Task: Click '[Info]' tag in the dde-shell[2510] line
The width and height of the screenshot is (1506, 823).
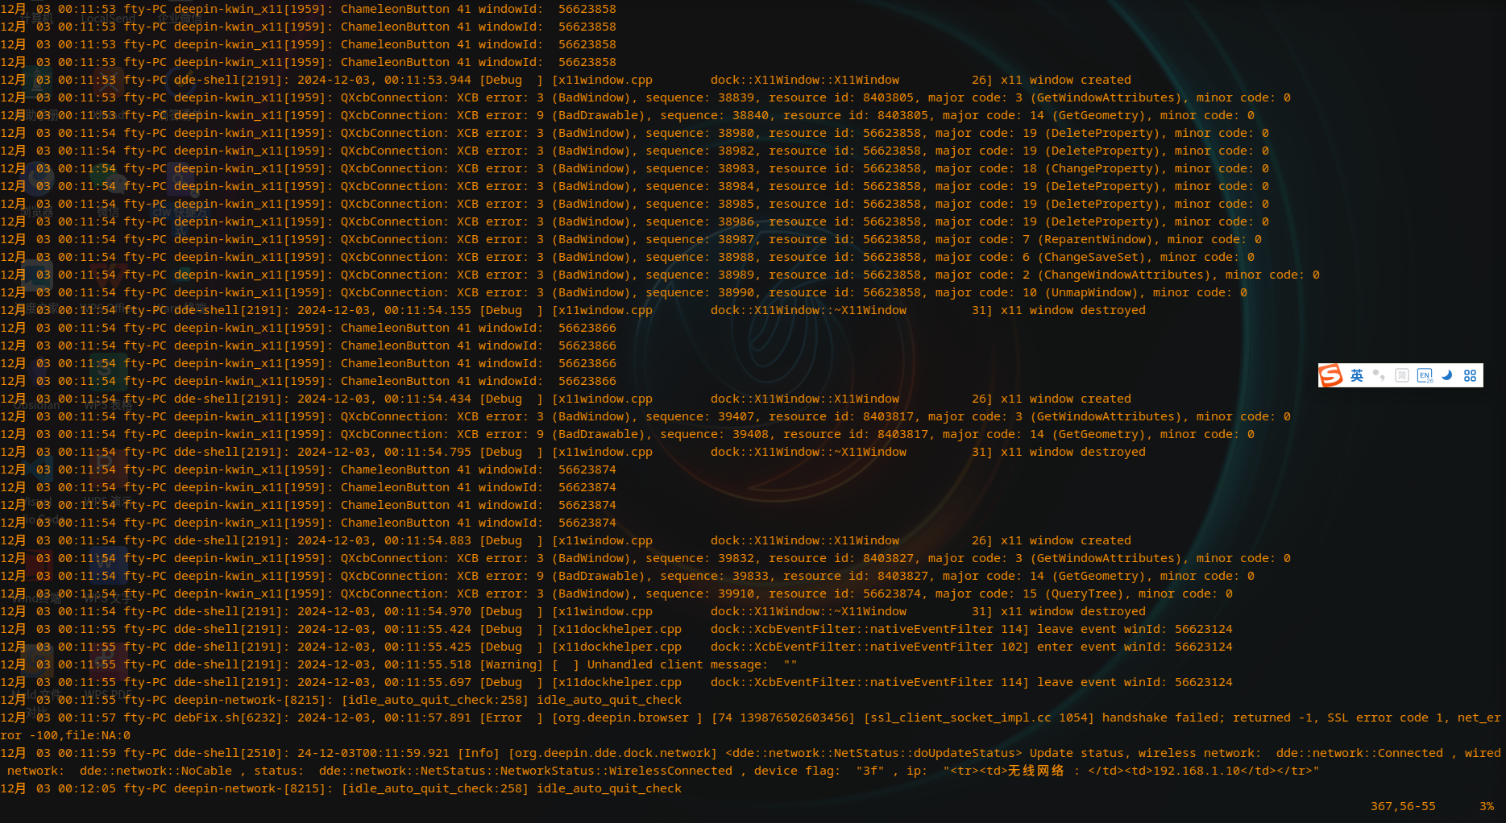Action: click(x=479, y=753)
